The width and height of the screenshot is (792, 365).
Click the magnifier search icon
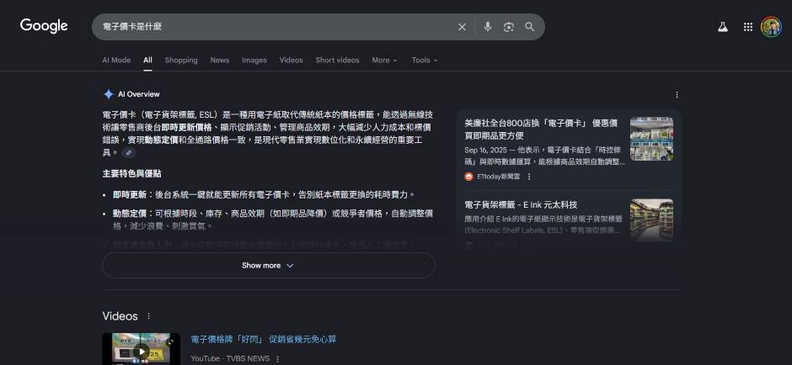pos(530,27)
